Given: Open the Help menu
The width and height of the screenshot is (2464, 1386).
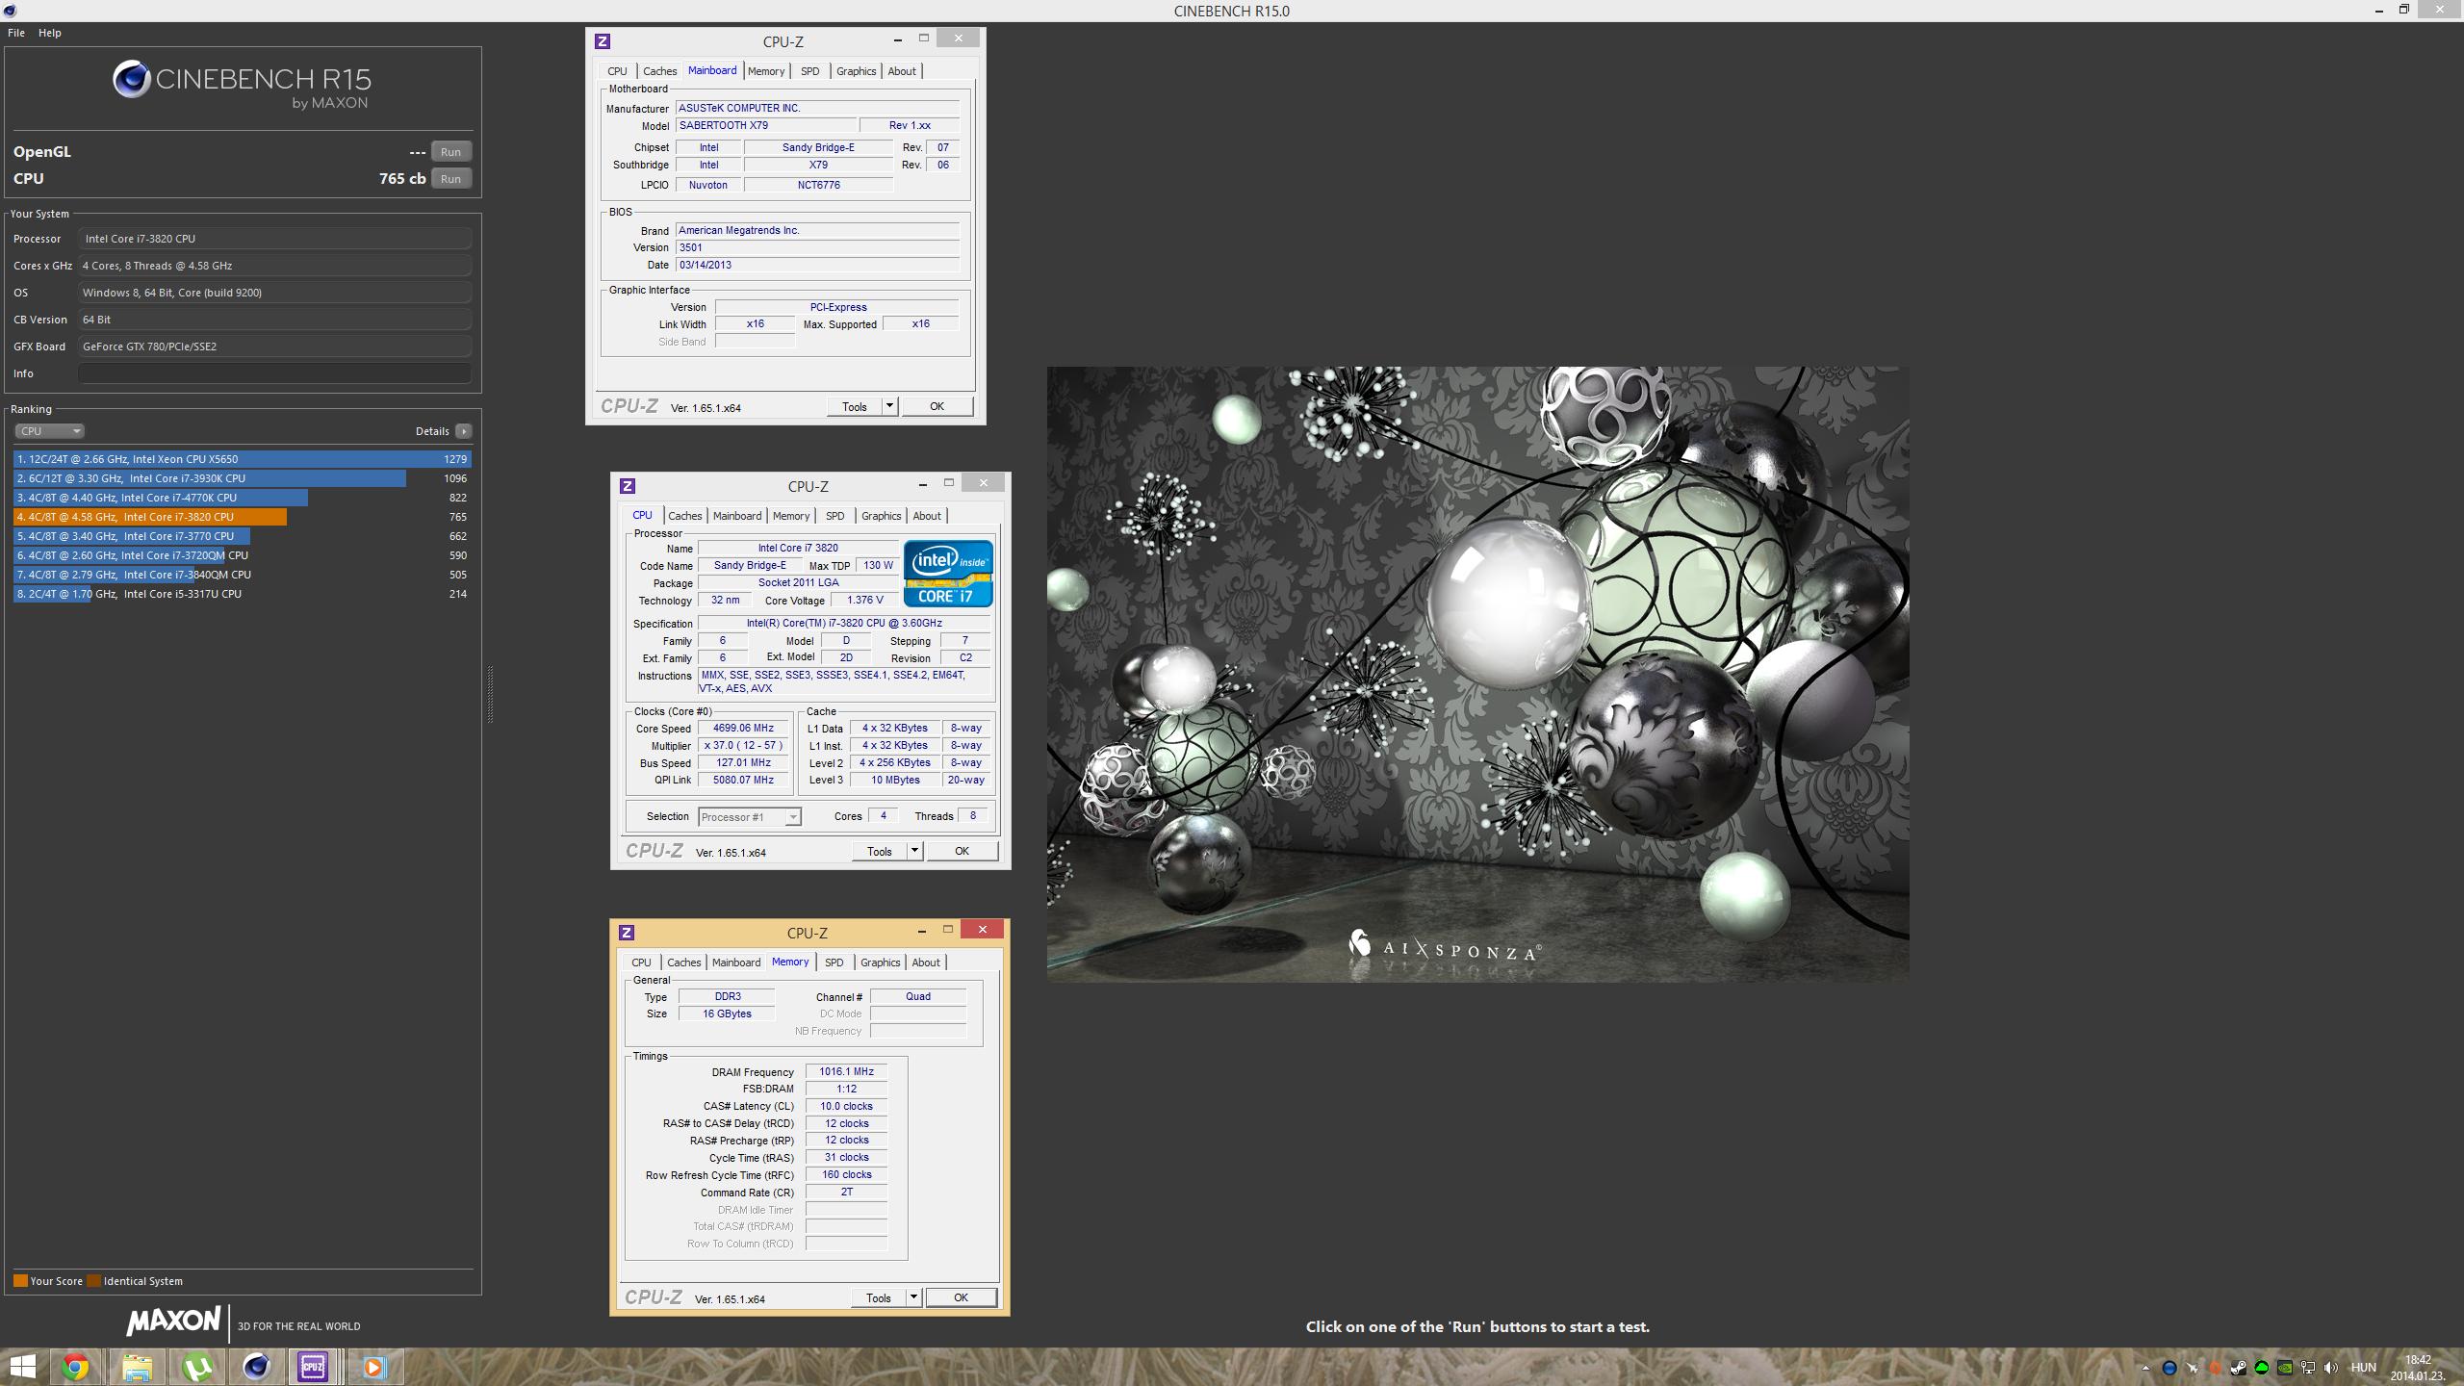Looking at the screenshot, I should coord(50,33).
